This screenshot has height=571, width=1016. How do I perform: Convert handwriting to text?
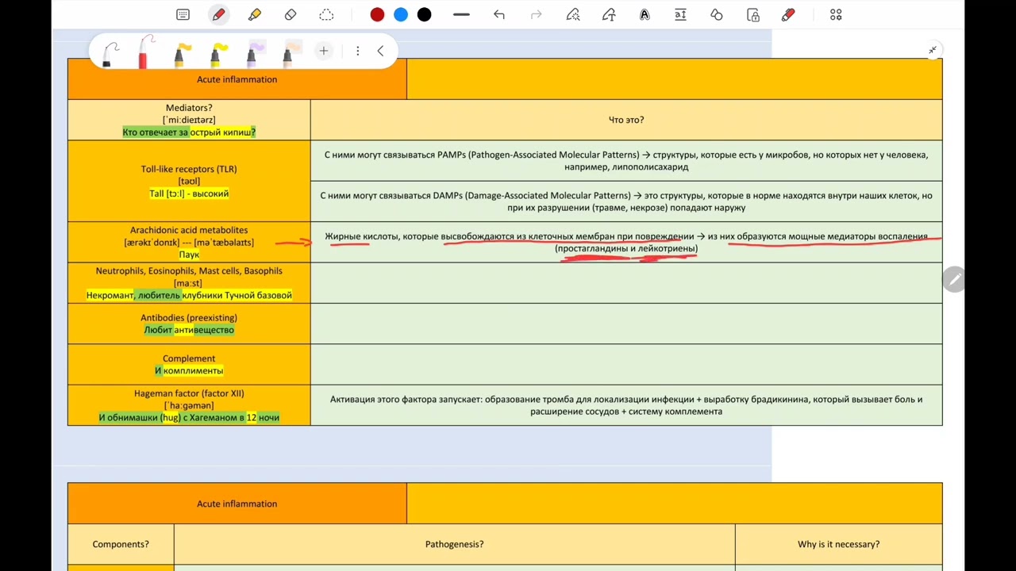[x=609, y=15]
